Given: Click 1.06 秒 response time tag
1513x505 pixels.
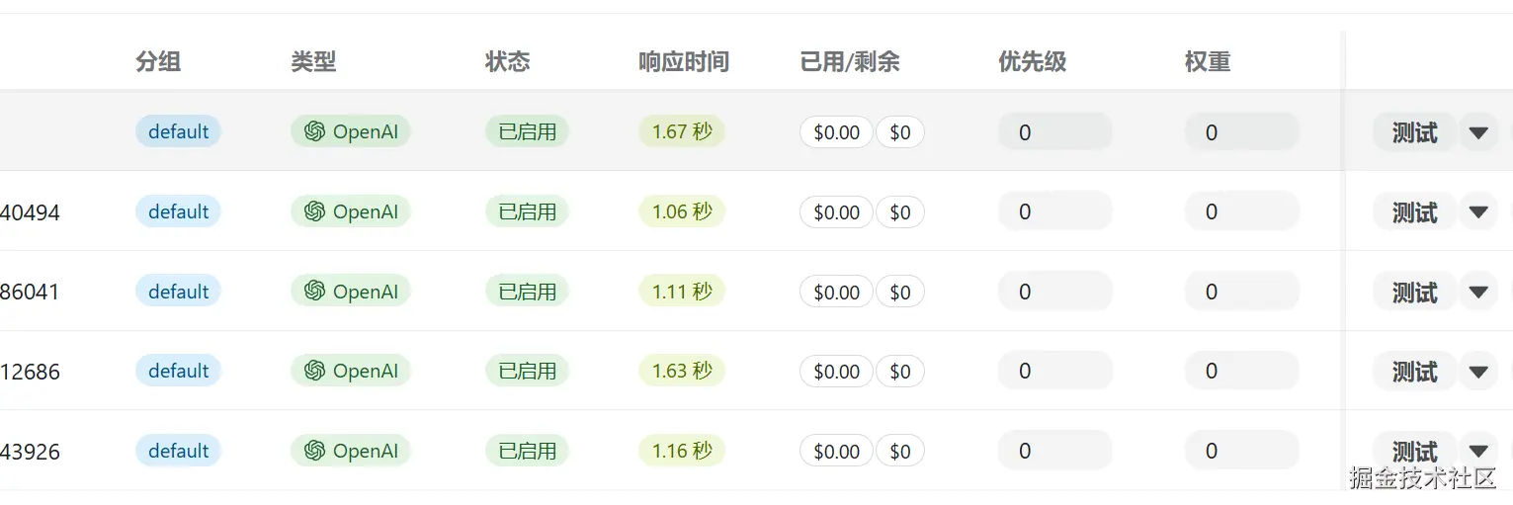Looking at the screenshot, I should [682, 211].
